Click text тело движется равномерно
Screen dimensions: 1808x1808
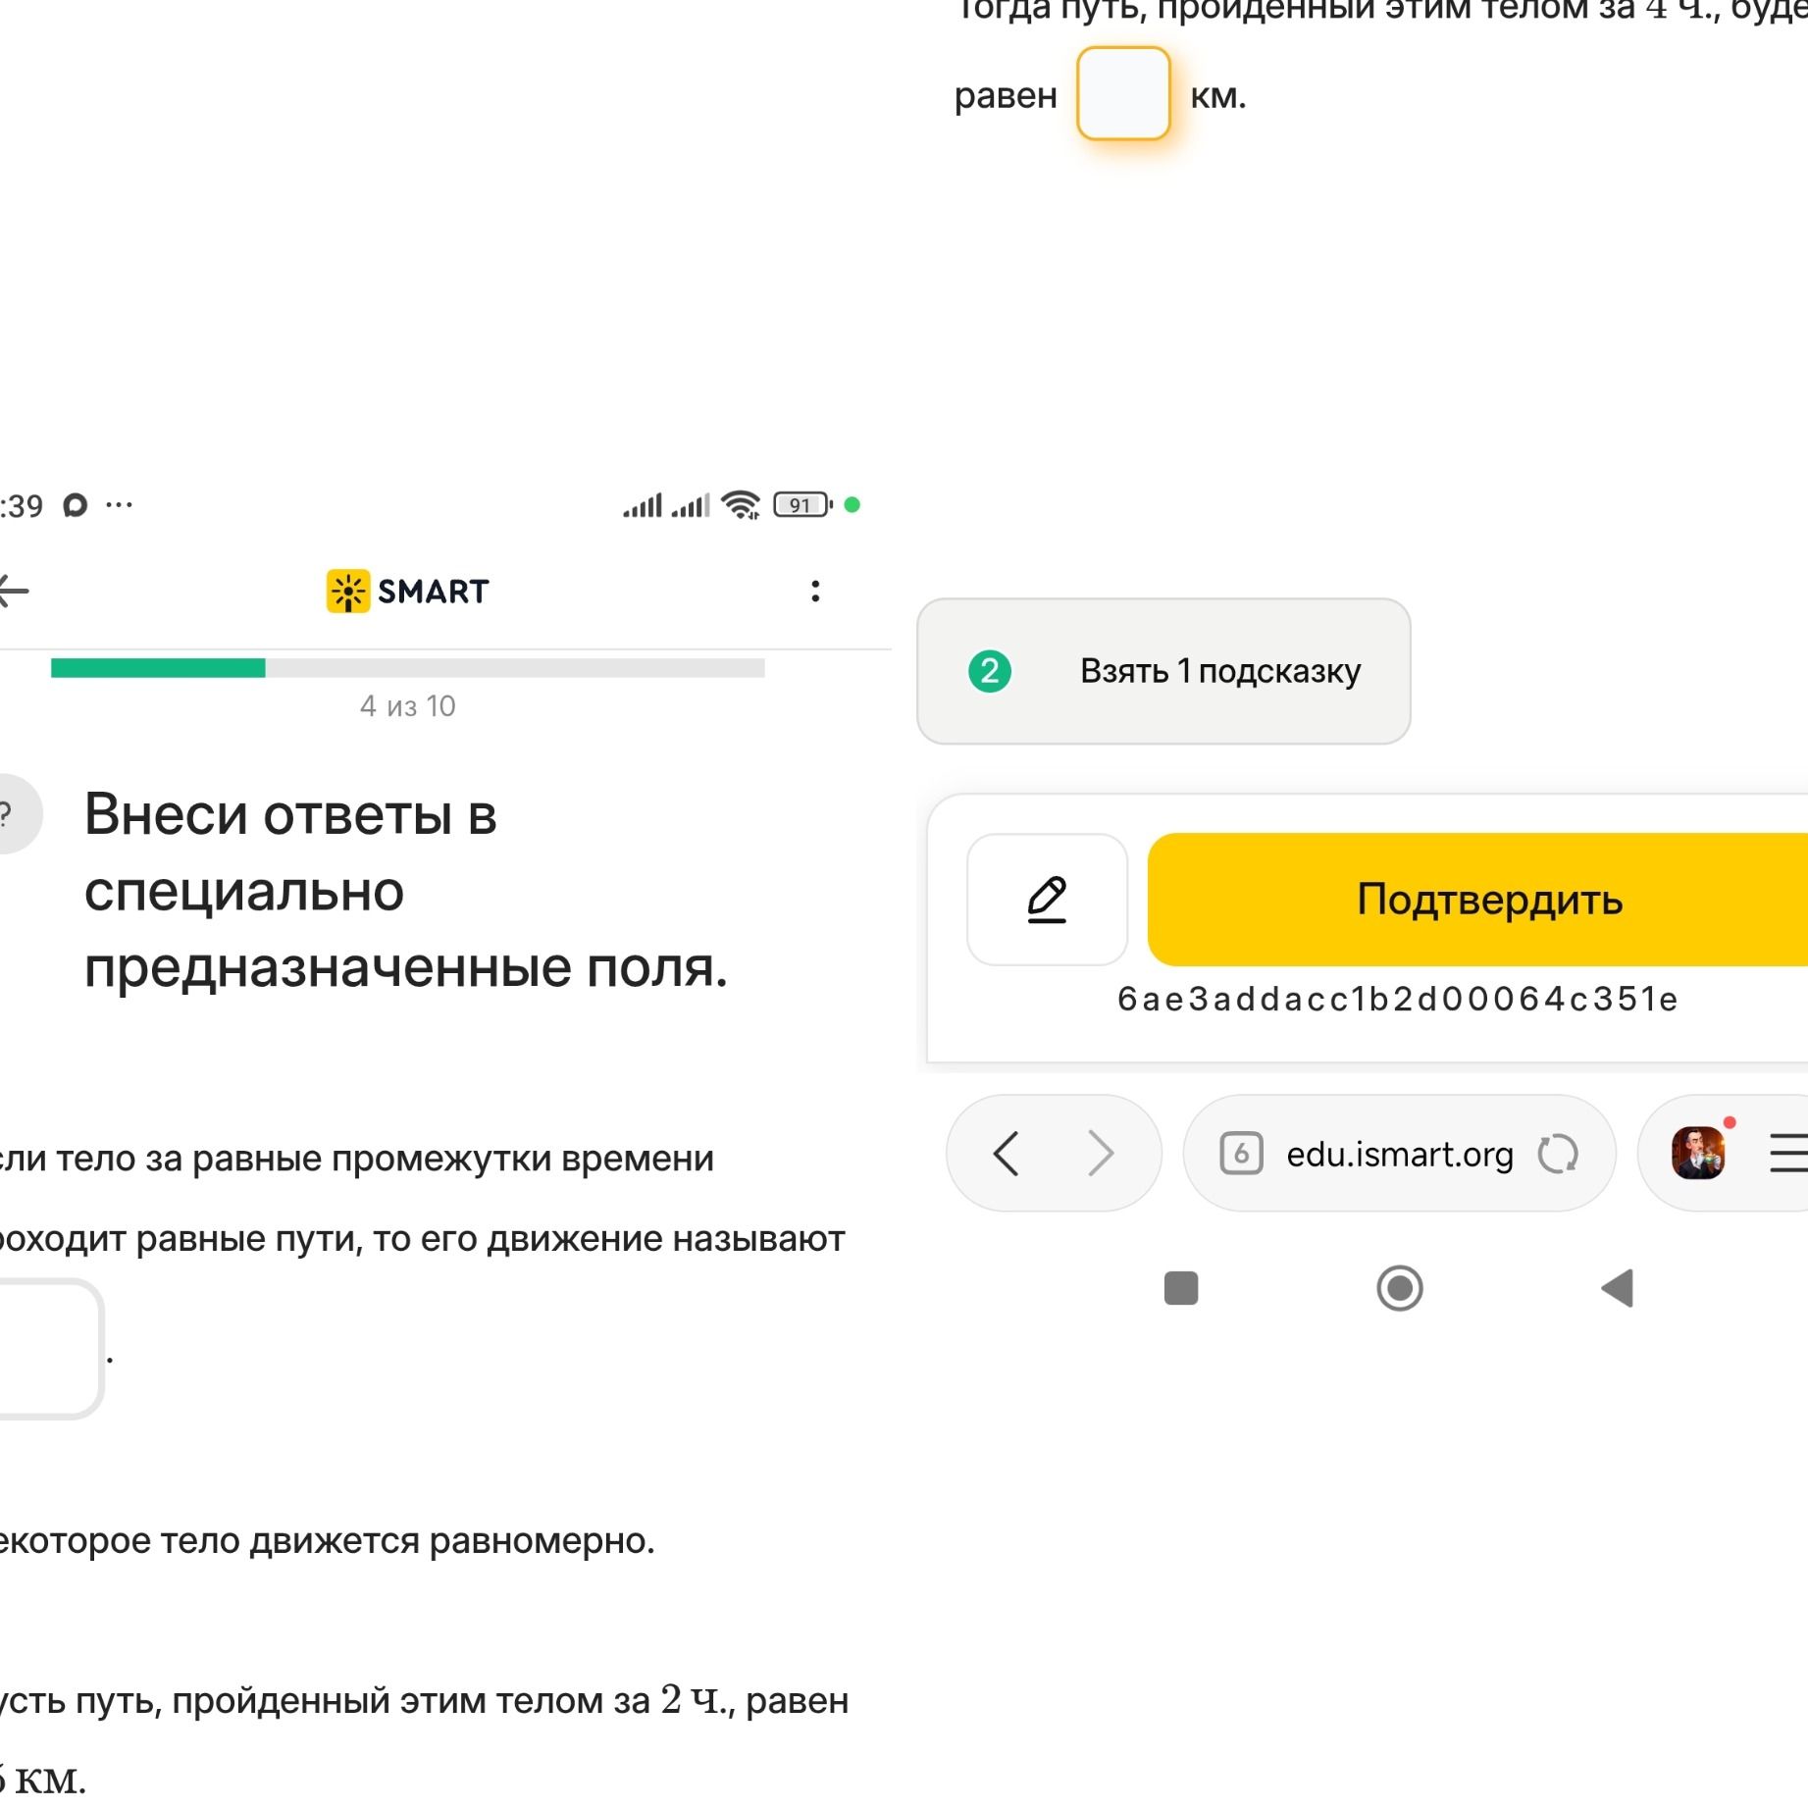pos(408,1541)
